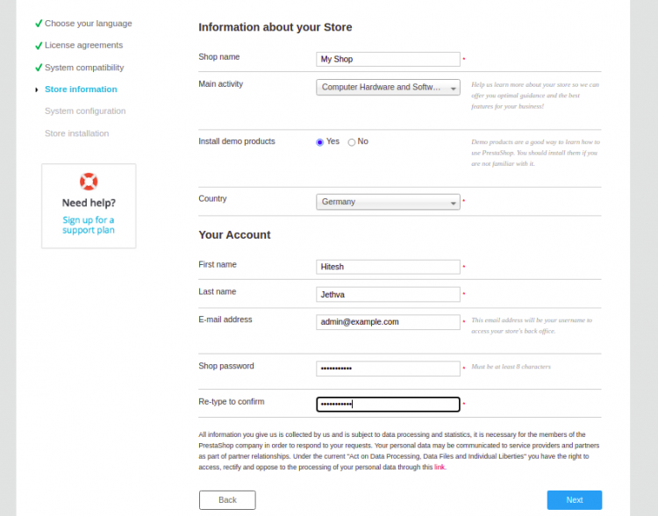Click the First name label
The width and height of the screenshot is (658, 516).
218,264
